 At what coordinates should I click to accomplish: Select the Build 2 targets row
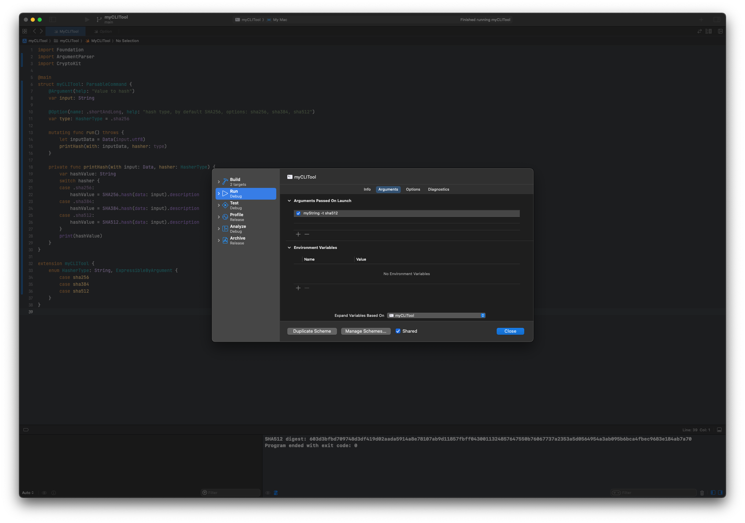246,182
